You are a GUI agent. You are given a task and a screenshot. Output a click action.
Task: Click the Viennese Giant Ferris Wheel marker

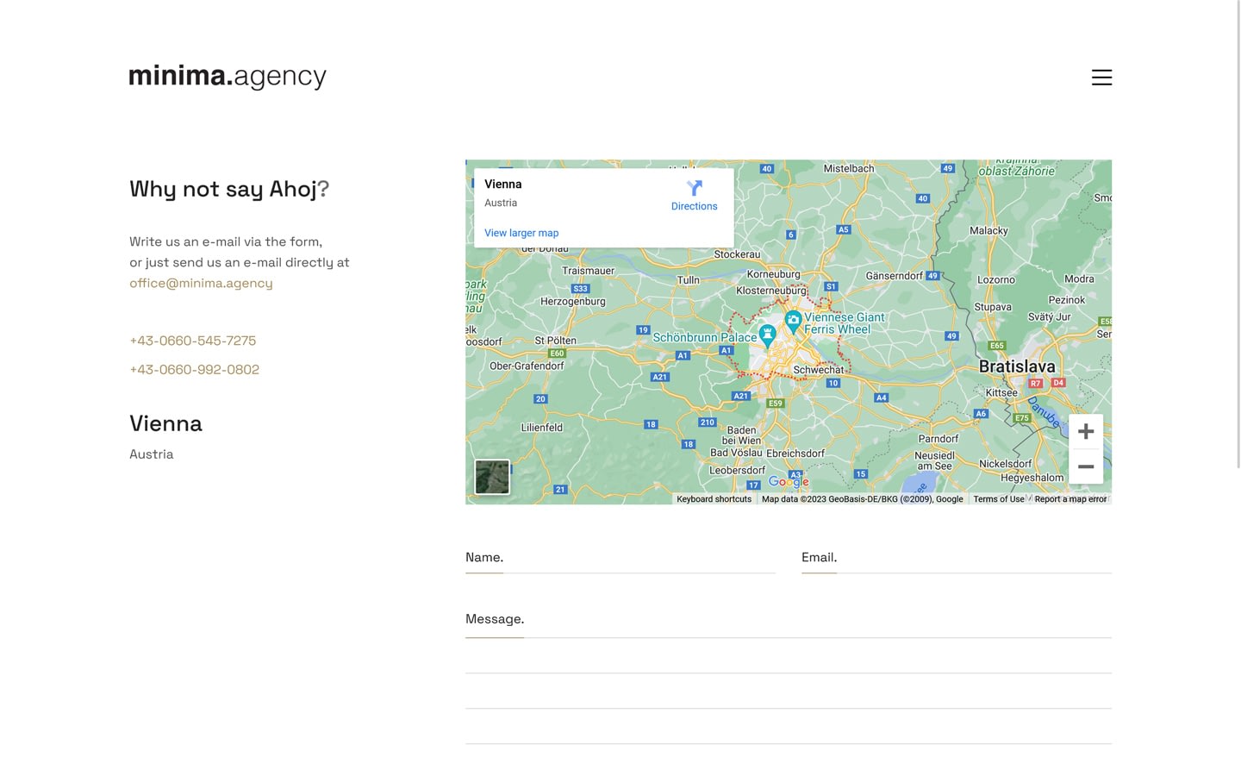point(793,321)
